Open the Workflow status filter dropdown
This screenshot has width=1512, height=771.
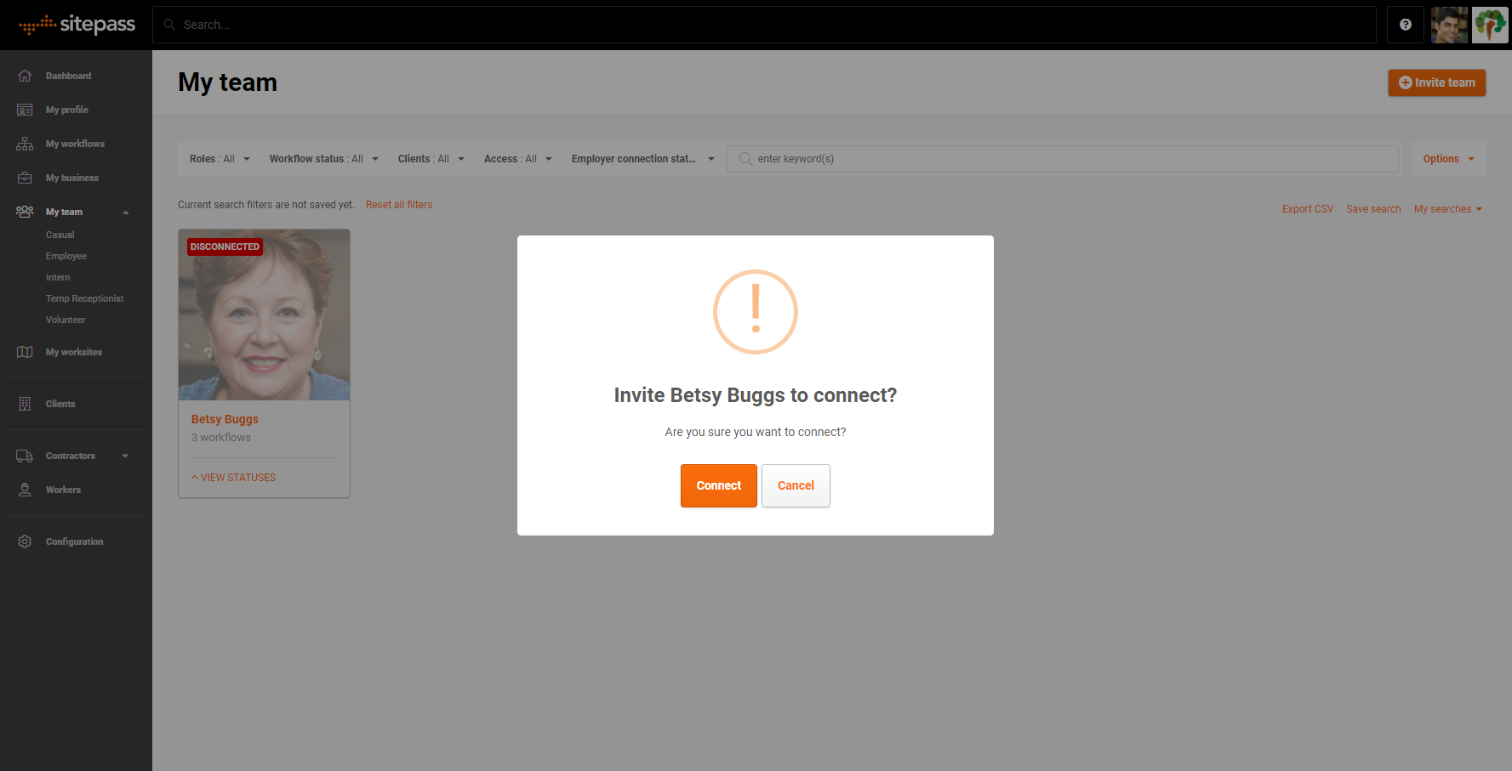[324, 159]
